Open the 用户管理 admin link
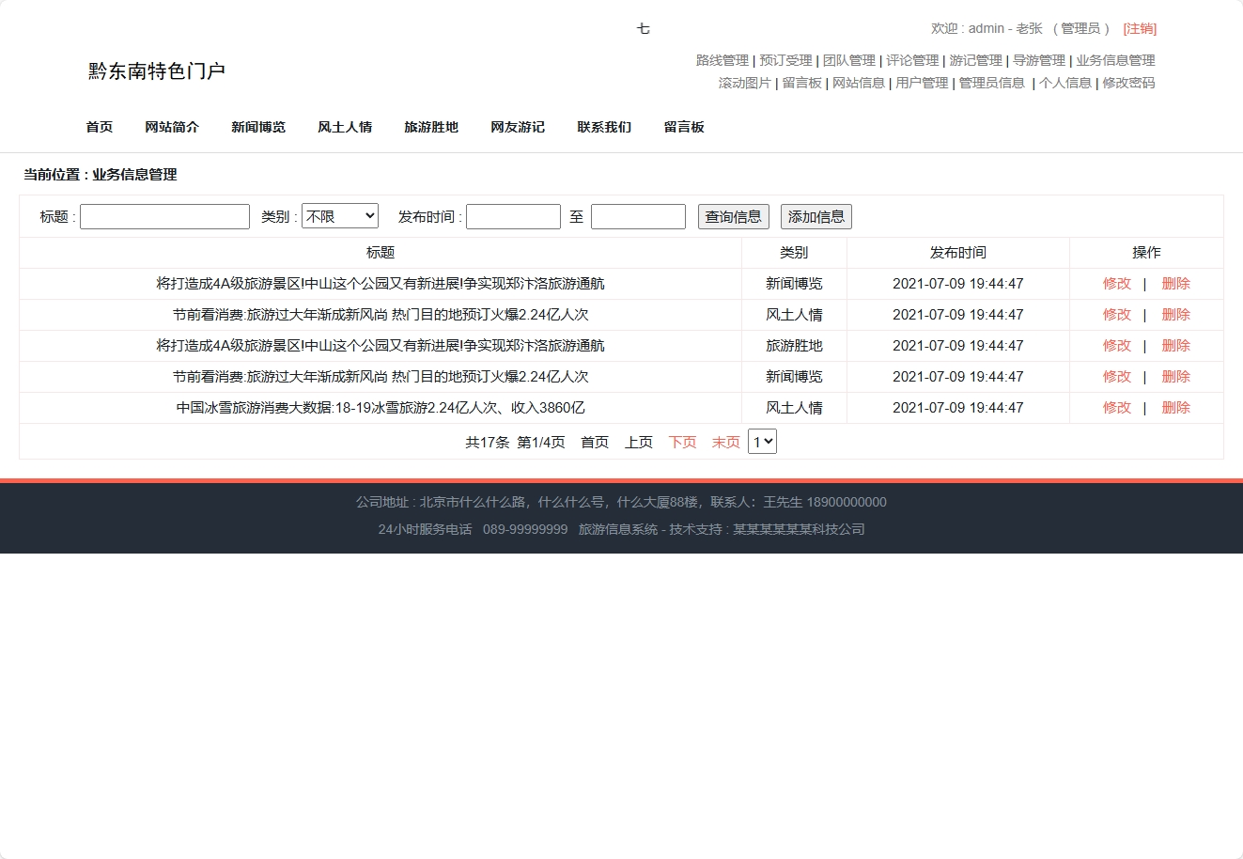The height and width of the screenshot is (859, 1243). click(922, 83)
